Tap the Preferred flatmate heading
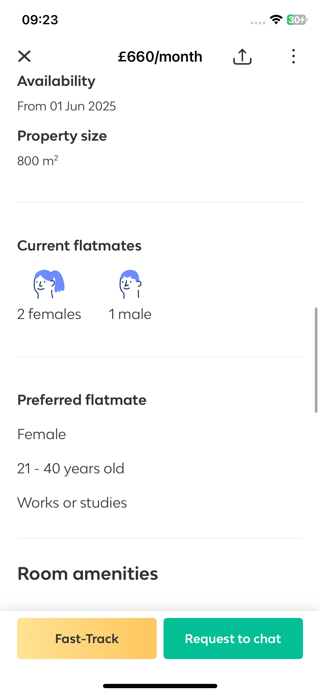This screenshot has height=695, width=320. pyautogui.click(x=82, y=400)
